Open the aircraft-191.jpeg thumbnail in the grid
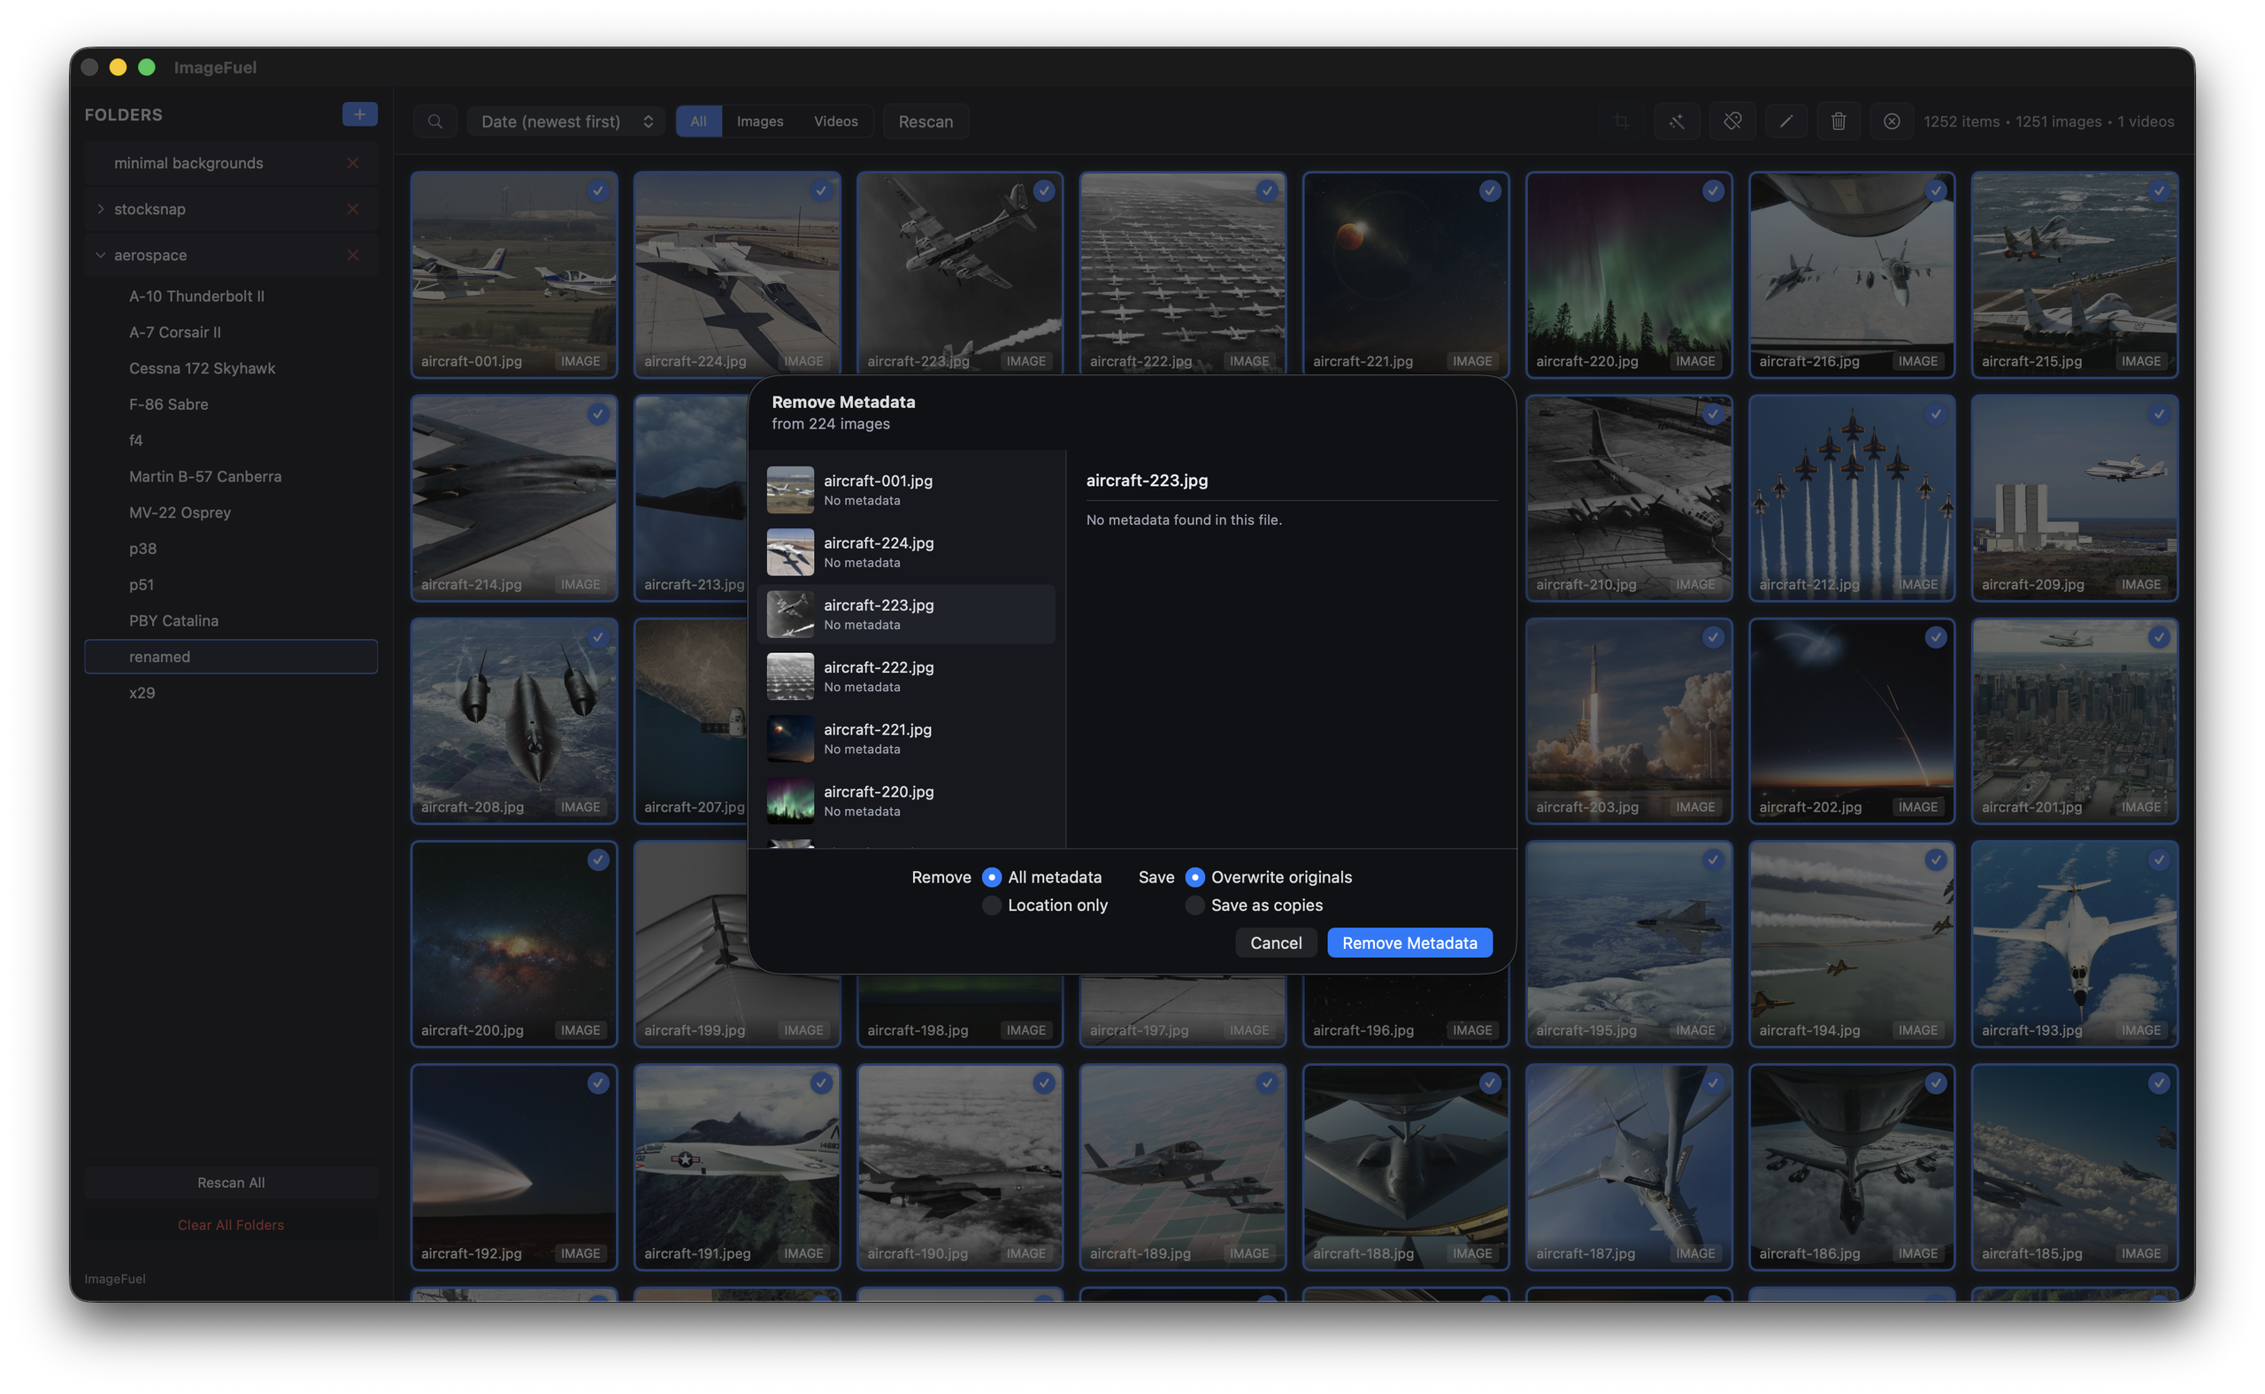2265x1394 pixels. point(737,1167)
